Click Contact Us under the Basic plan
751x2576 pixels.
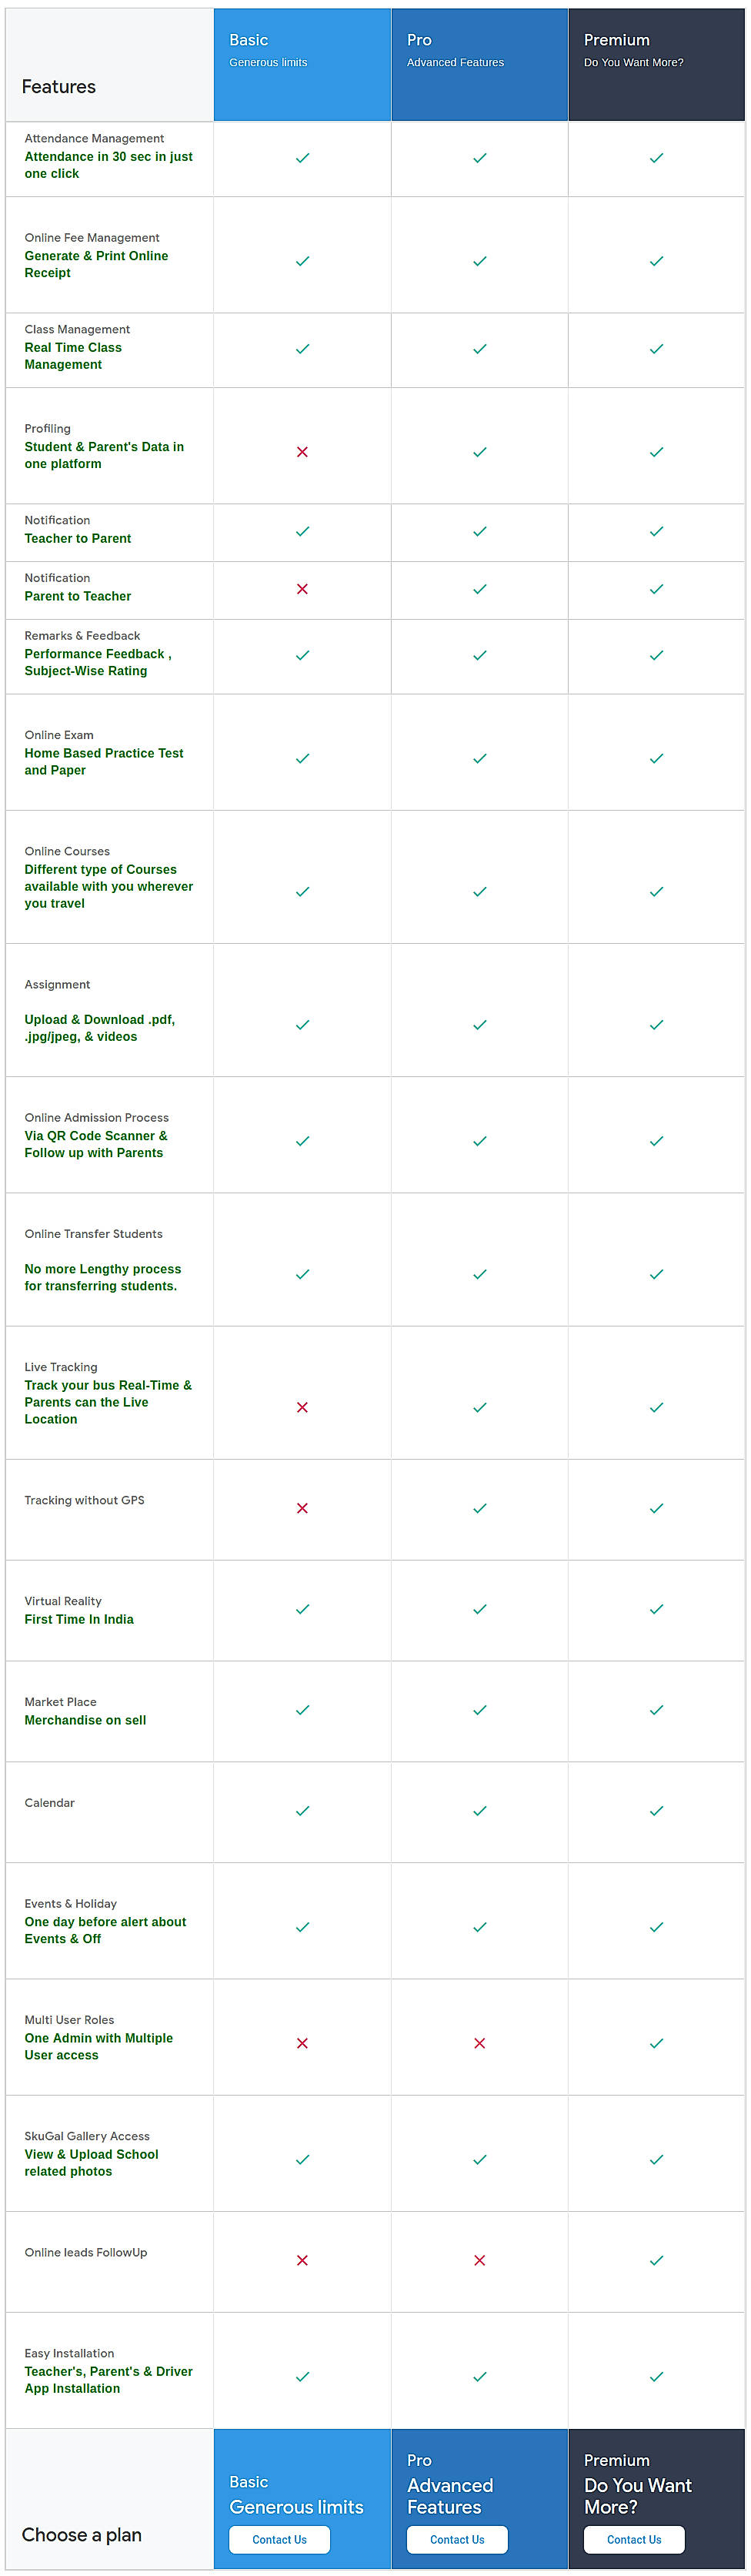[279, 2539]
